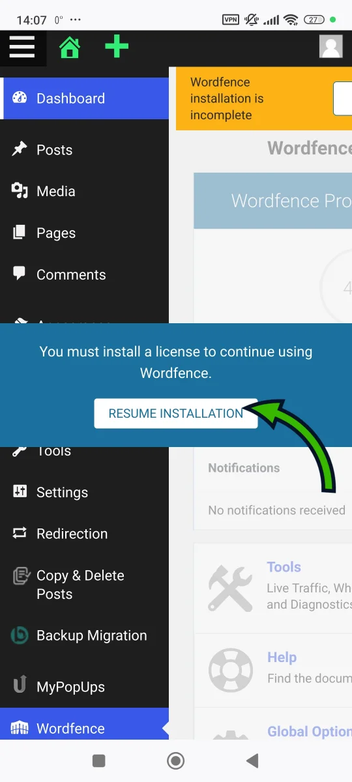
Task: Click 'Wordfence installation is incomplete' notice
Action: pyautogui.click(x=227, y=98)
